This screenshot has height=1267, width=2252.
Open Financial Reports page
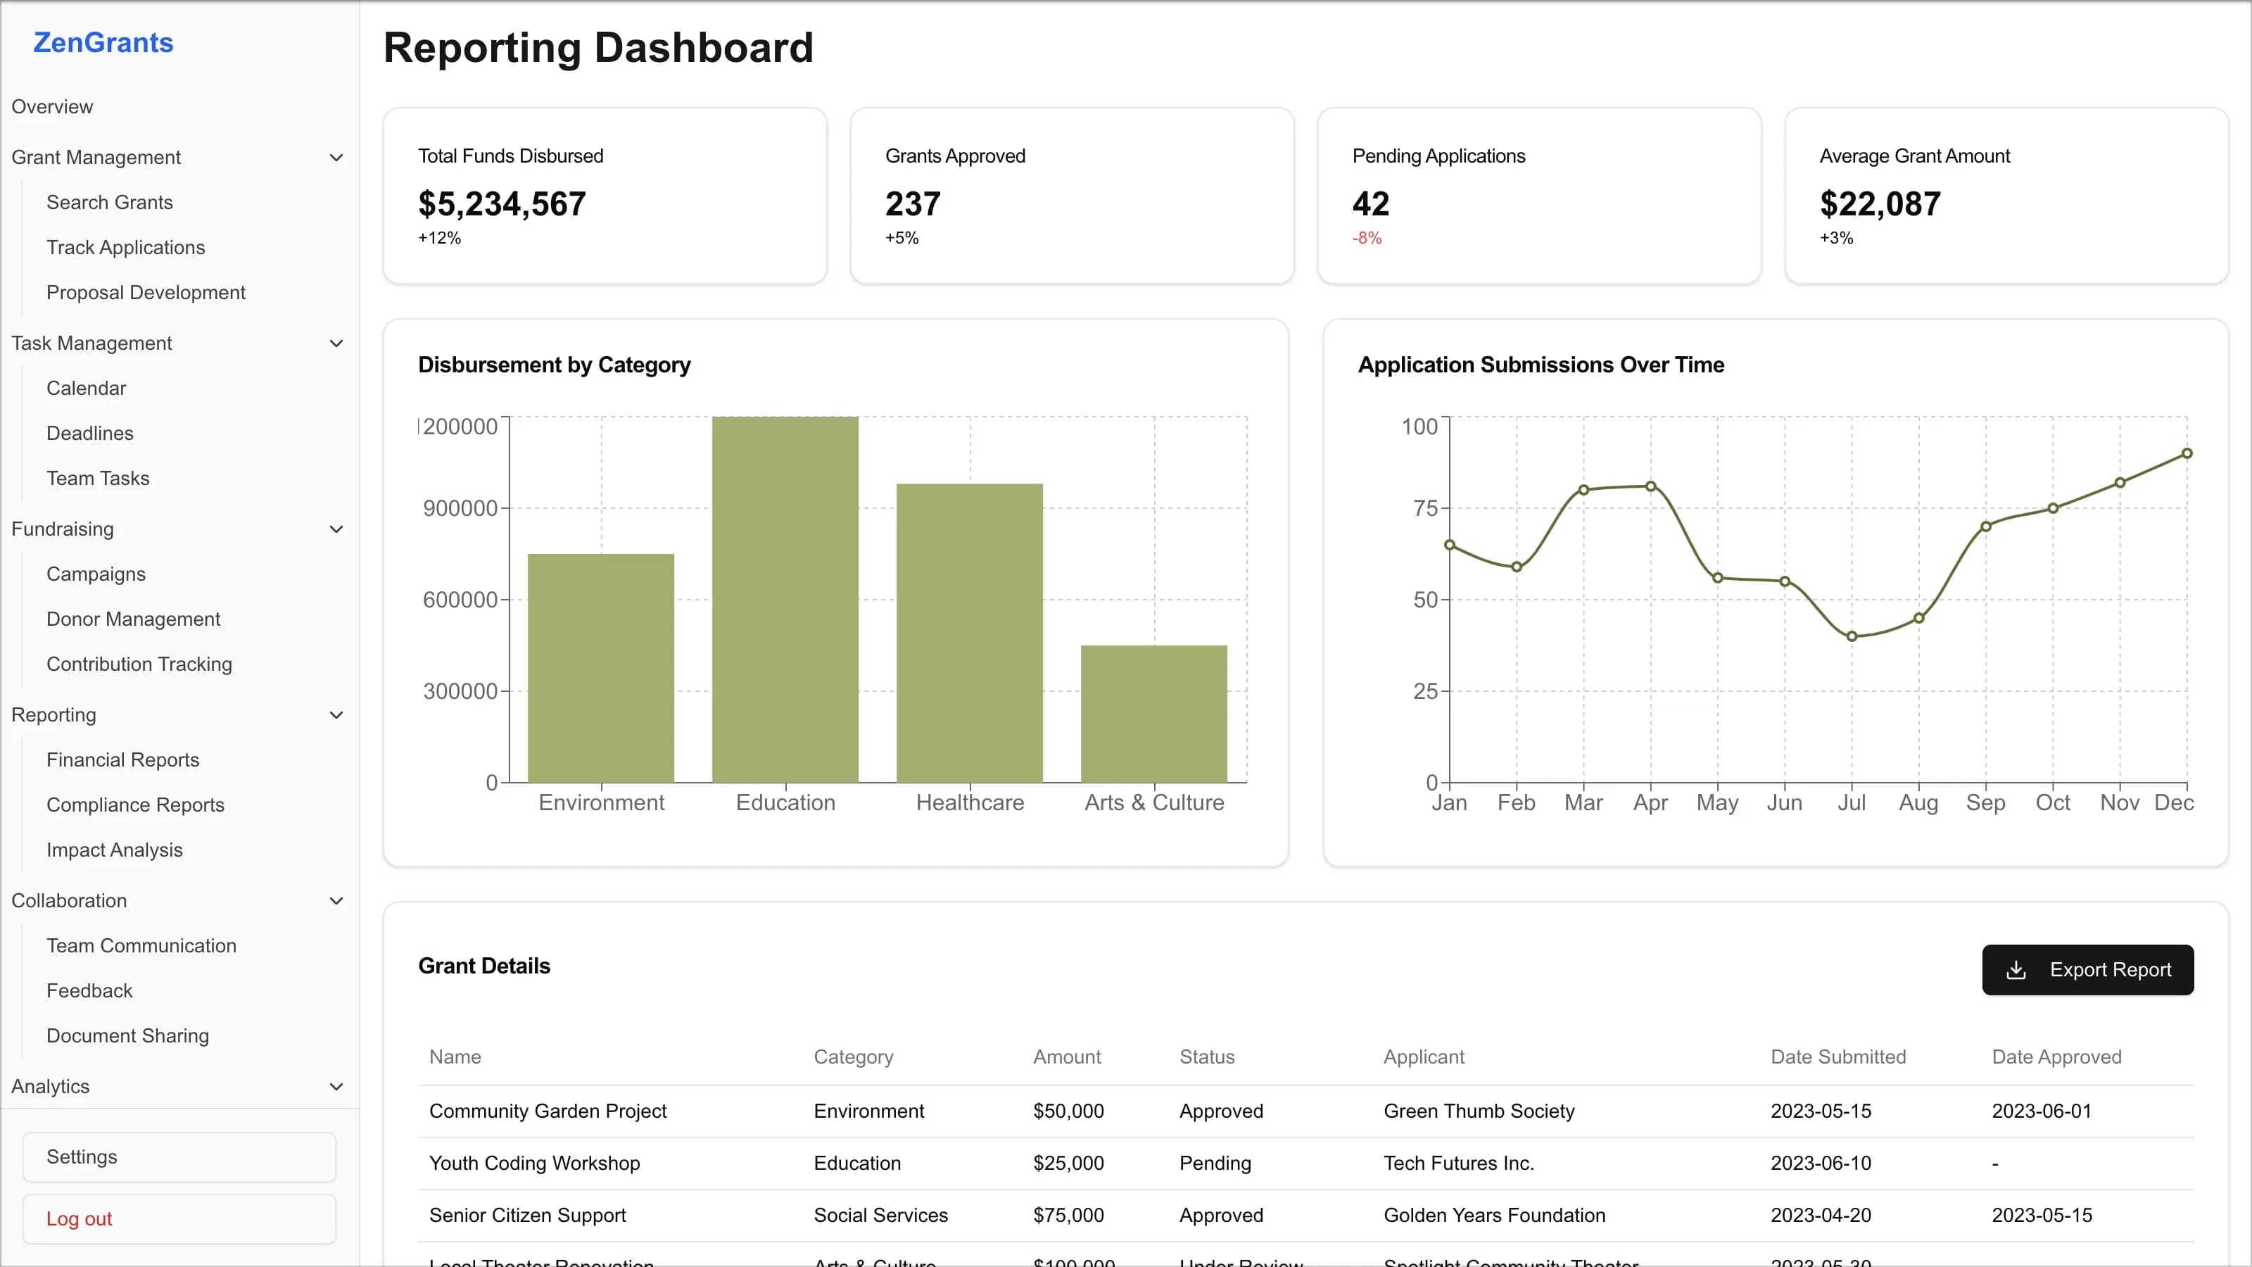tap(122, 760)
